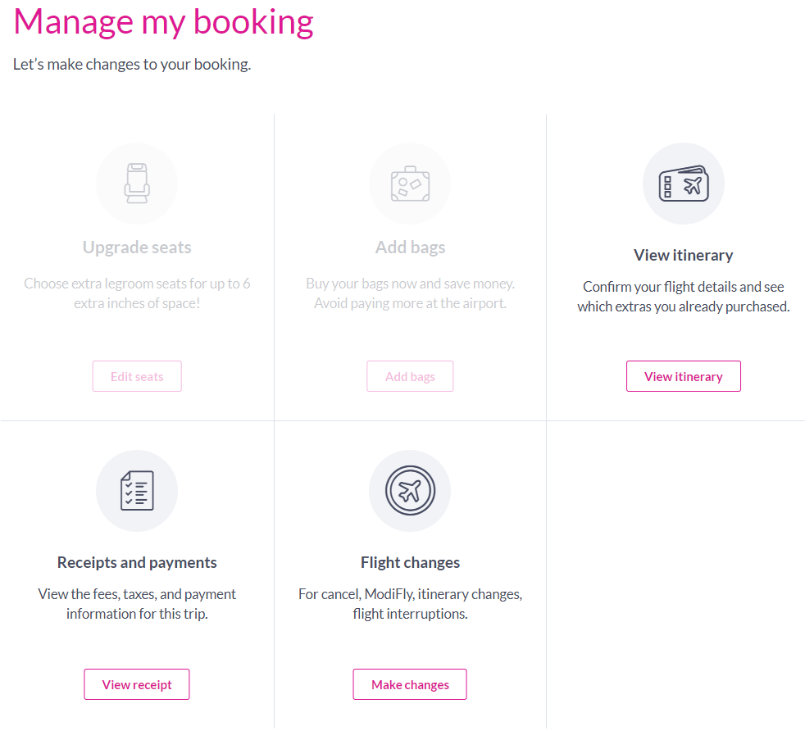Click the extra legroom seats description
The width and height of the screenshot is (805, 731).
coord(137,293)
